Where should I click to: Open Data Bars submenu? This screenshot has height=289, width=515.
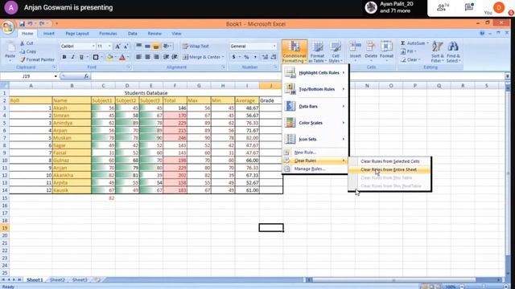(315, 106)
